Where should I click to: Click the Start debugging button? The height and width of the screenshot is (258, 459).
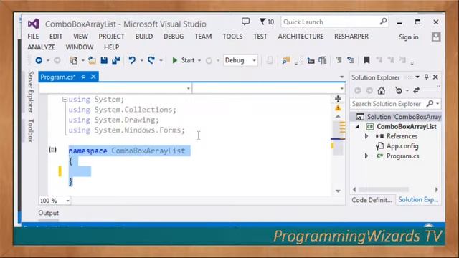pyautogui.click(x=184, y=60)
